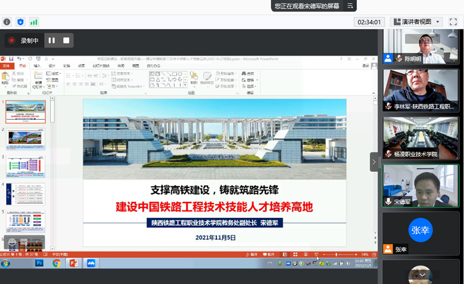The width and height of the screenshot is (464, 284).
Task: Pause the meeting recording
Action: click(x=52, y=40)
